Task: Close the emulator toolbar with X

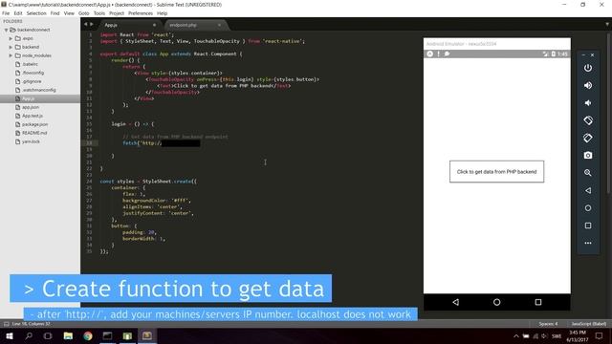Action: (x=592, y=55)
